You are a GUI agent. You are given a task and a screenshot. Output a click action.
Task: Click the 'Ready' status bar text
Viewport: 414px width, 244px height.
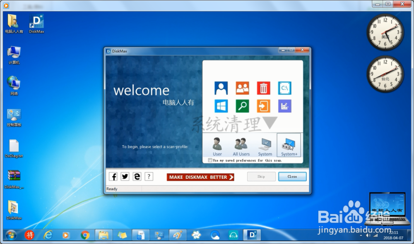click(112, 189)
